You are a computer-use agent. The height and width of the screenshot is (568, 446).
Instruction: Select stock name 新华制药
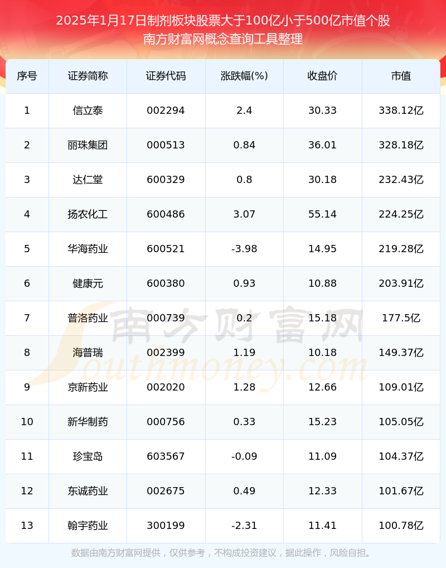click(x=88, y=422)
